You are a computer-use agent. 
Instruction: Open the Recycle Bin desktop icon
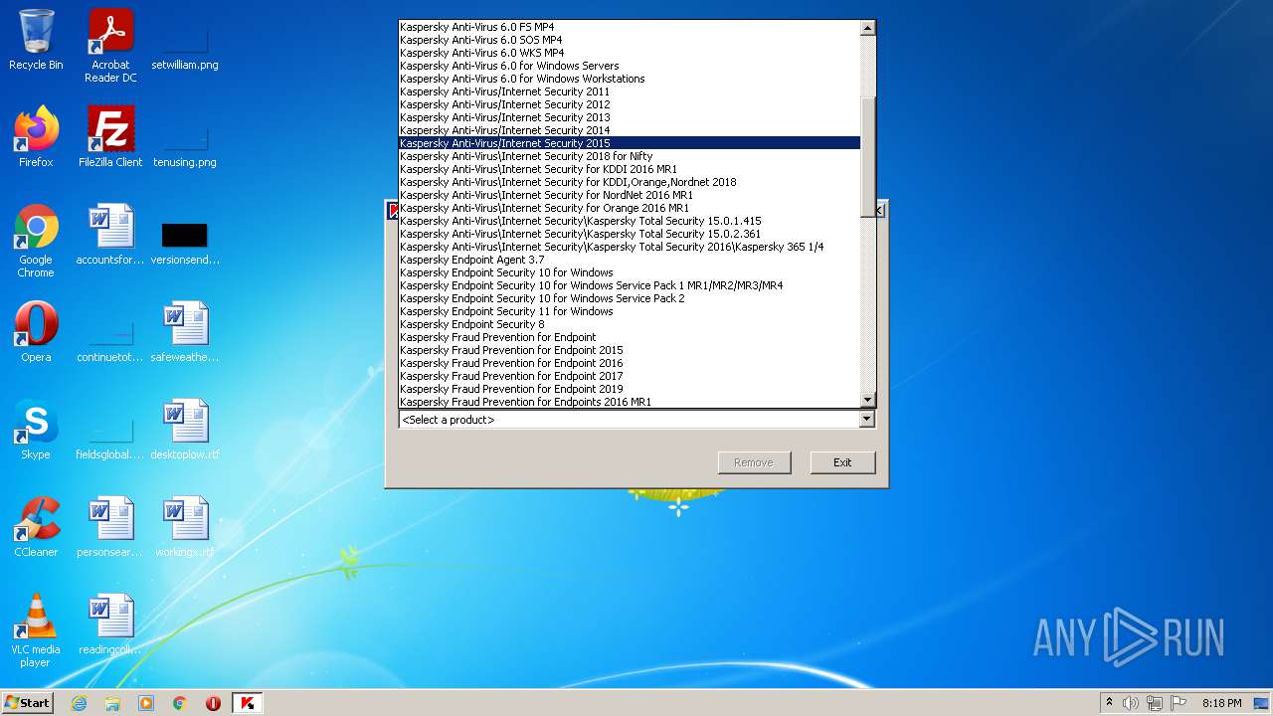36,40
